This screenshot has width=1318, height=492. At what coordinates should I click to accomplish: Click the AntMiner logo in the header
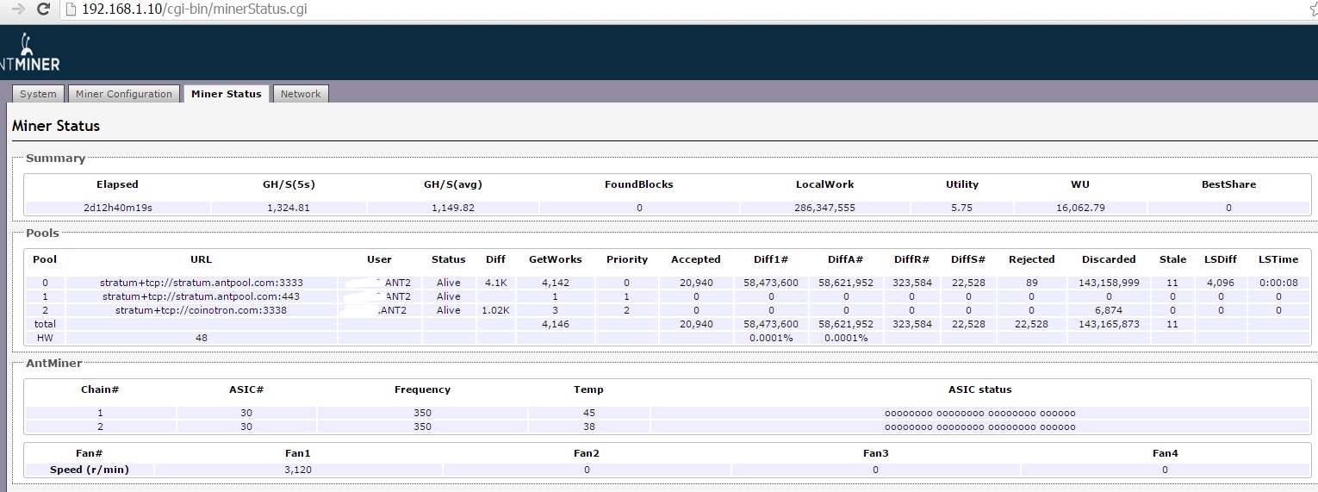[30, 53]
